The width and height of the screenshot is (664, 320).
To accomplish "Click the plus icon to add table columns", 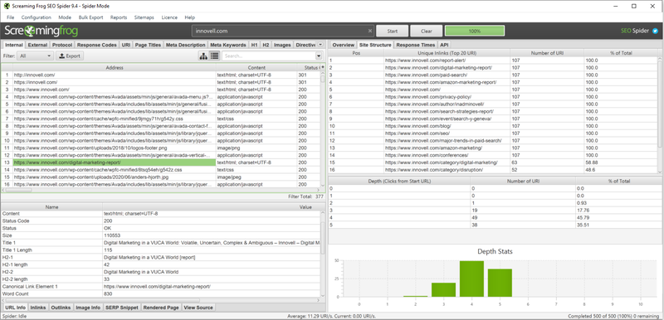I will click(323, 67).
